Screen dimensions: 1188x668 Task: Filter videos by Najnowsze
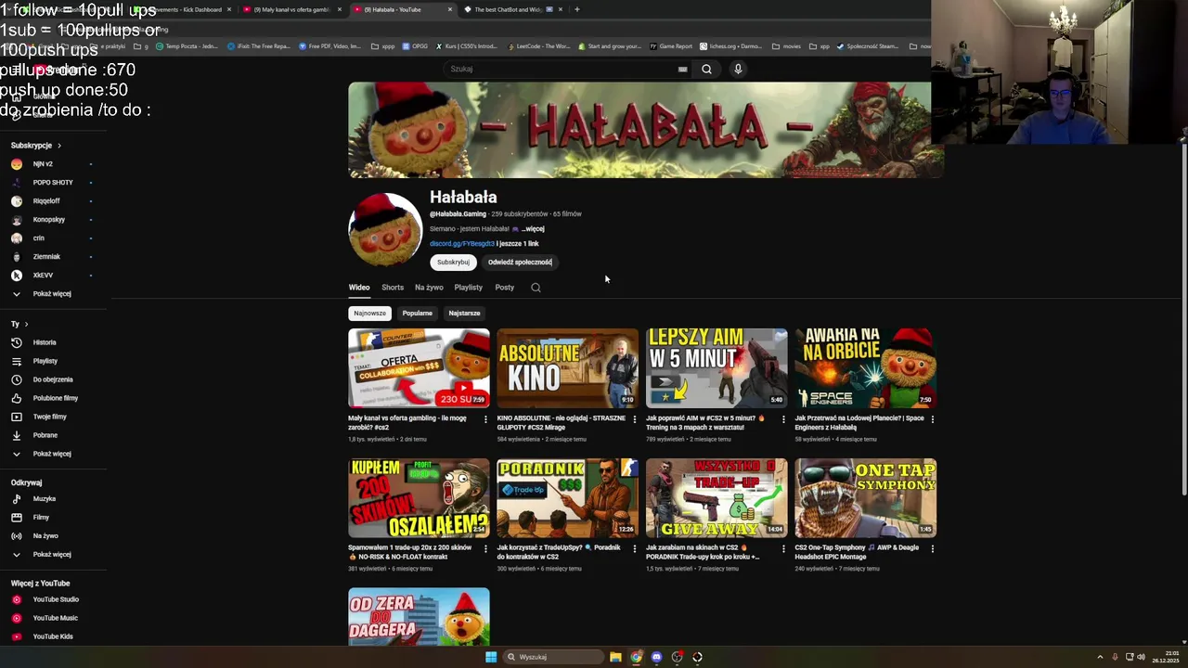pyautogui.click(x=369, y=313)
